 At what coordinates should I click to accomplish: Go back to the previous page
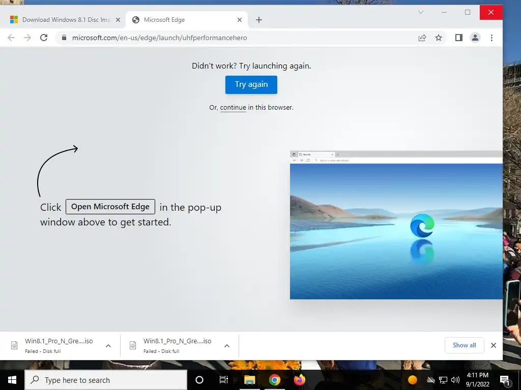pyautogui.click(x=11, y=38)
